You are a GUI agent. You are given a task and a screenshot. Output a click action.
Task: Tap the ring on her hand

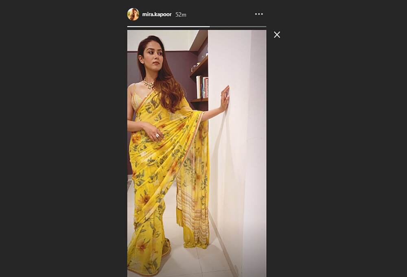(157, 135)
